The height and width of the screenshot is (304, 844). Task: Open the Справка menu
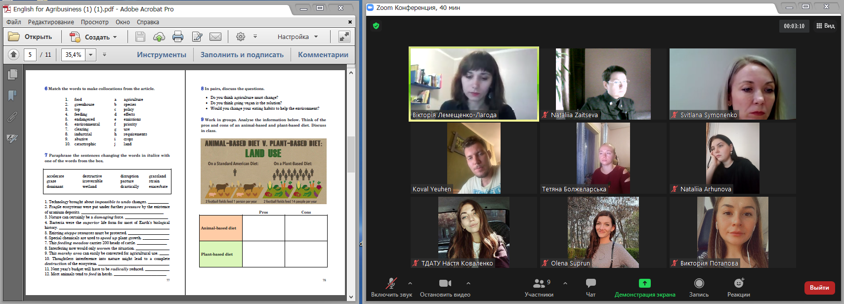click(148, 22)
